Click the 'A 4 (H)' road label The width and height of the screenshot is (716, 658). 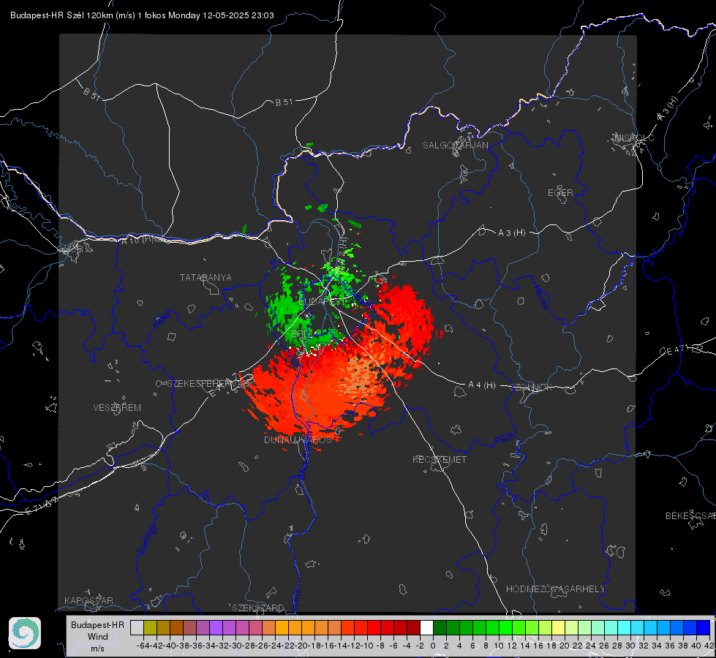482,385
